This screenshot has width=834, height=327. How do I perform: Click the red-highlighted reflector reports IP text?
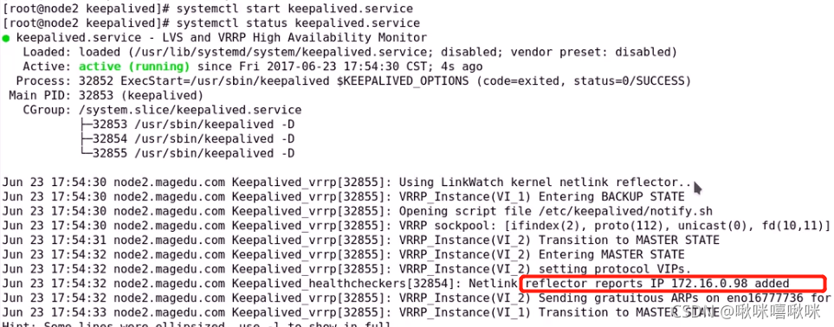click(x=657, y=284)
